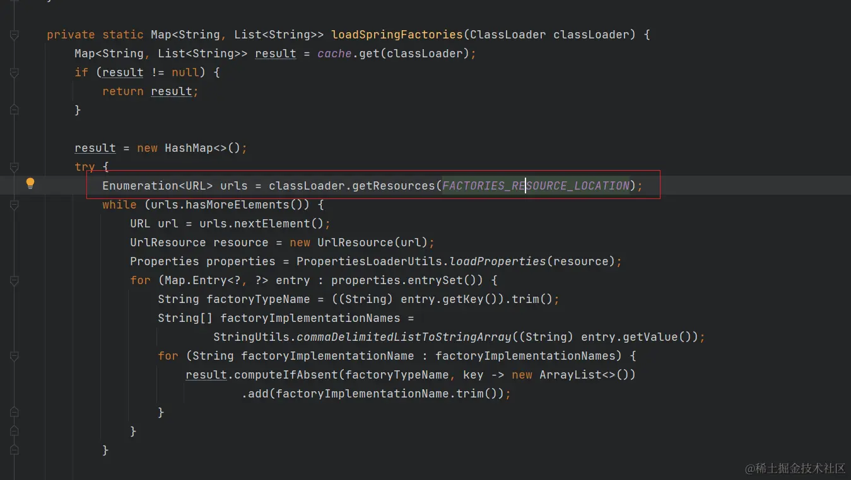This screenshot has width=851, height=480.
Task: Click the italic 'cache' field reference
Action: [x=334, y=54]
